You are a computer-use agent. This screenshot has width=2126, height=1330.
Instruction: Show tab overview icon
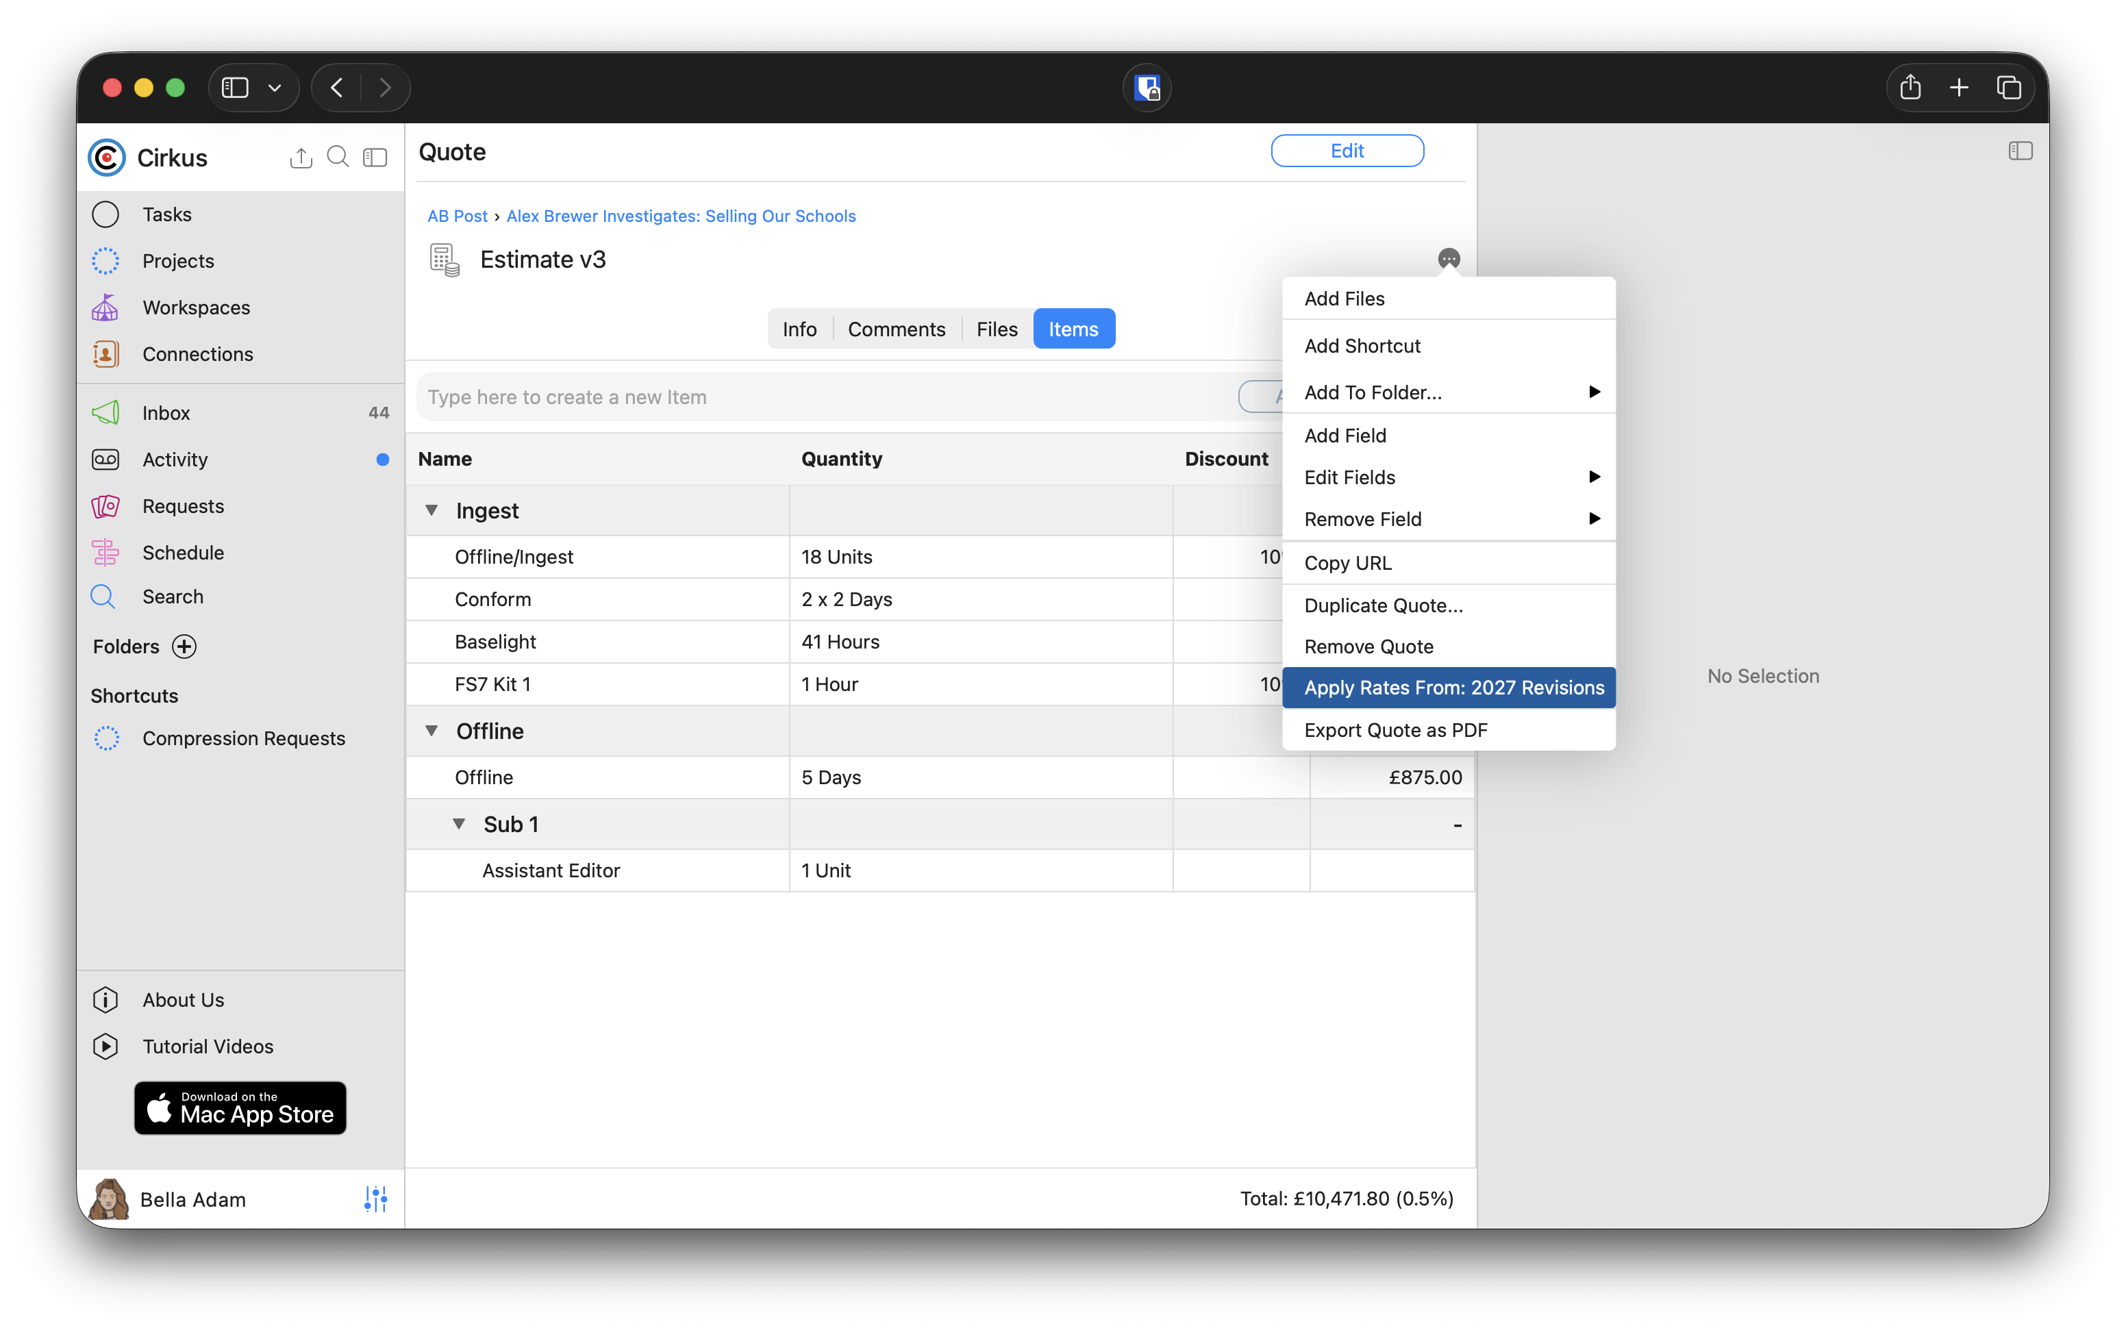point(2009,87)
